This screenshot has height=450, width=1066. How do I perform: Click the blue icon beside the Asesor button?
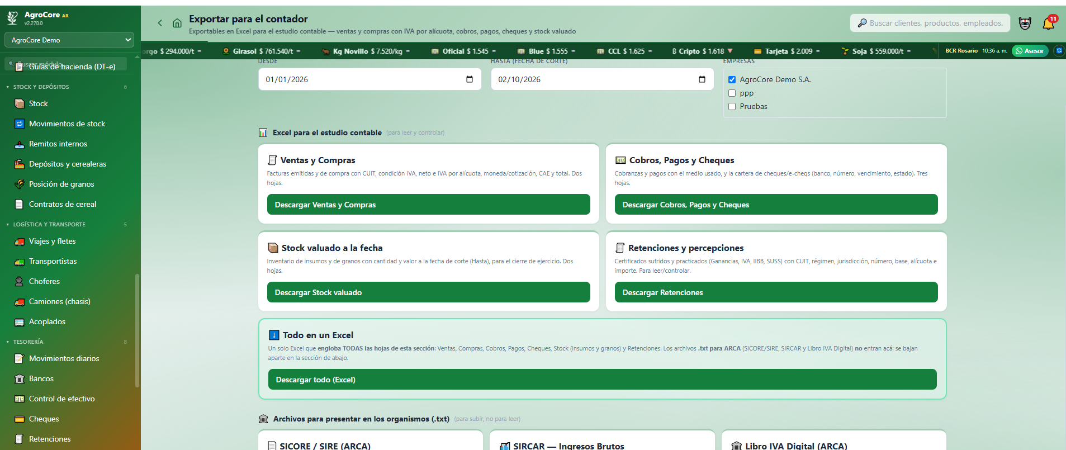pyautogui.click(x=1059, y=51)
